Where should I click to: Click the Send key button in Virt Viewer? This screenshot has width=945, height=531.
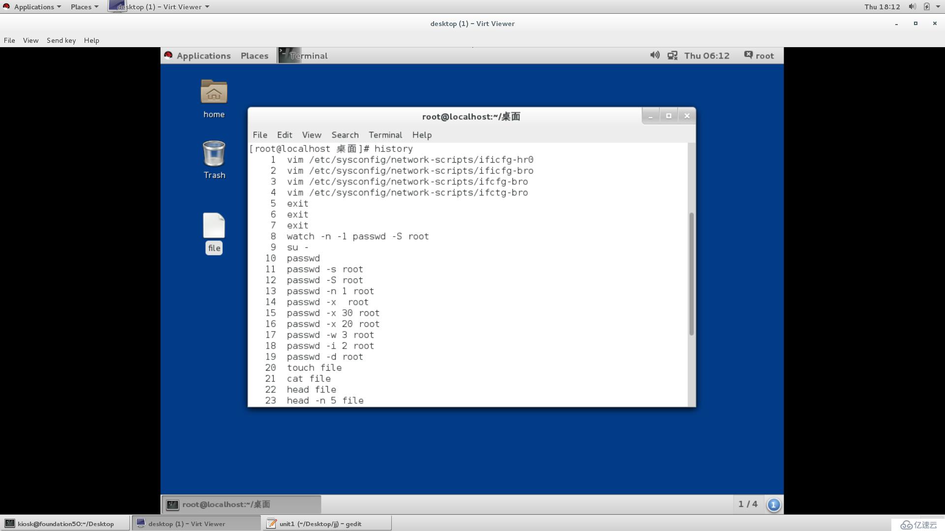[x=61, y=40]
